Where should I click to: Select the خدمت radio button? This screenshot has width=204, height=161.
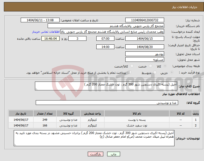(x=151, y=66)
